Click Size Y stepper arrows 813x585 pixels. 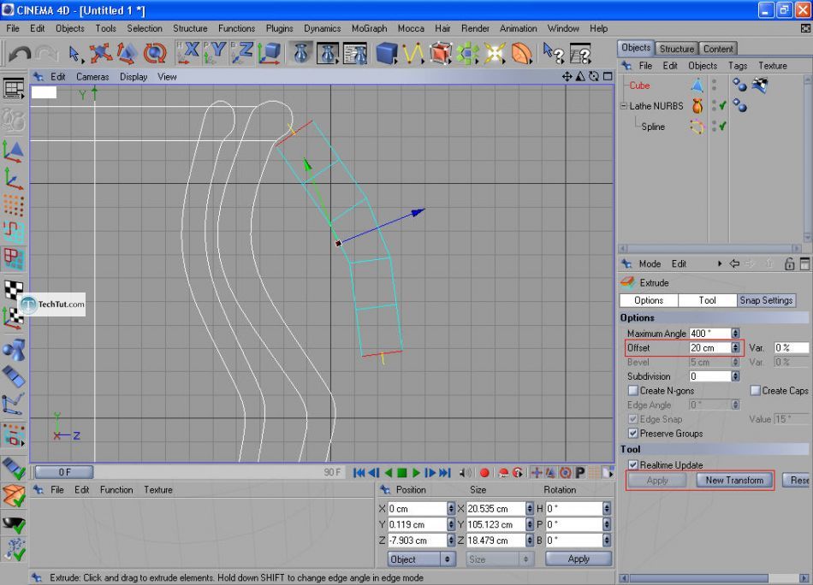(x=529, y=524)
